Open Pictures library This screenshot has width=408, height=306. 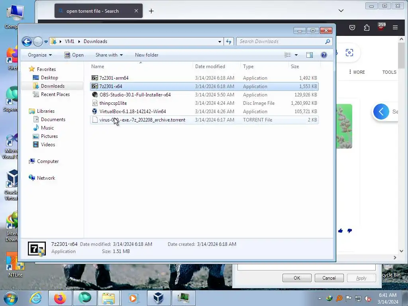(49, 136)
